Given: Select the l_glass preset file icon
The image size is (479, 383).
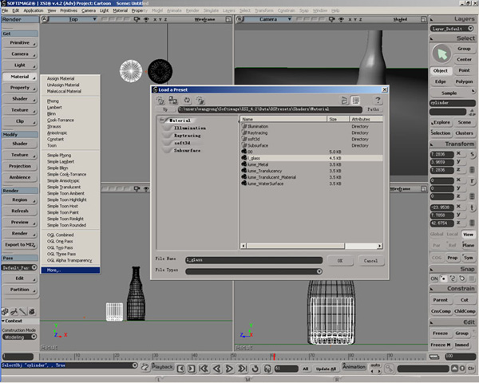Looking at the screenshot, I should [244, 158].
